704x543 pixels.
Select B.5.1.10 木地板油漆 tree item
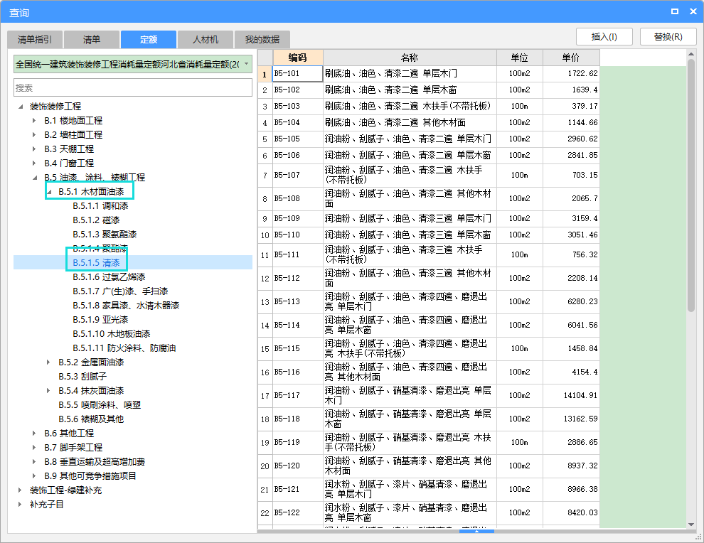pyautogui.click(x=112, y=334)
